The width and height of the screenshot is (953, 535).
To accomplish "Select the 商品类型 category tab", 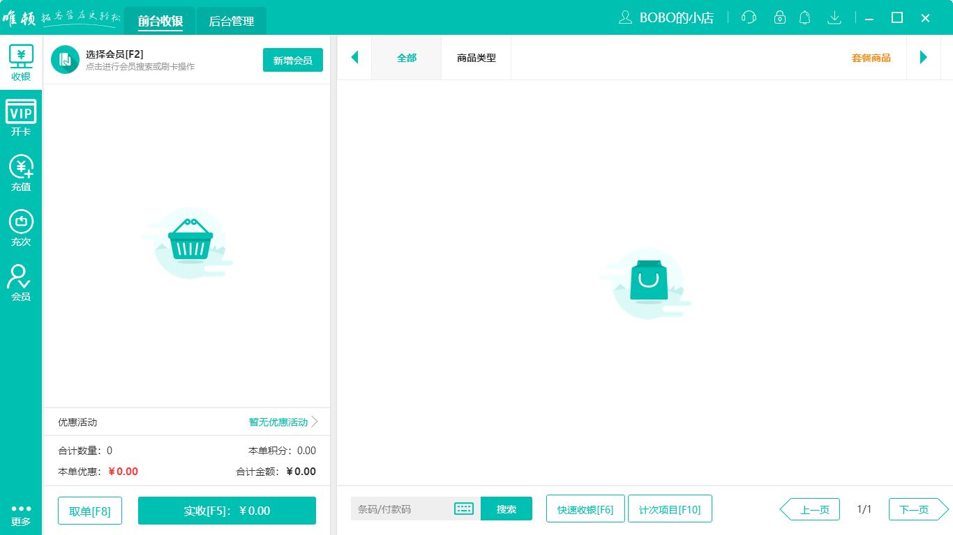I will 476,58.
